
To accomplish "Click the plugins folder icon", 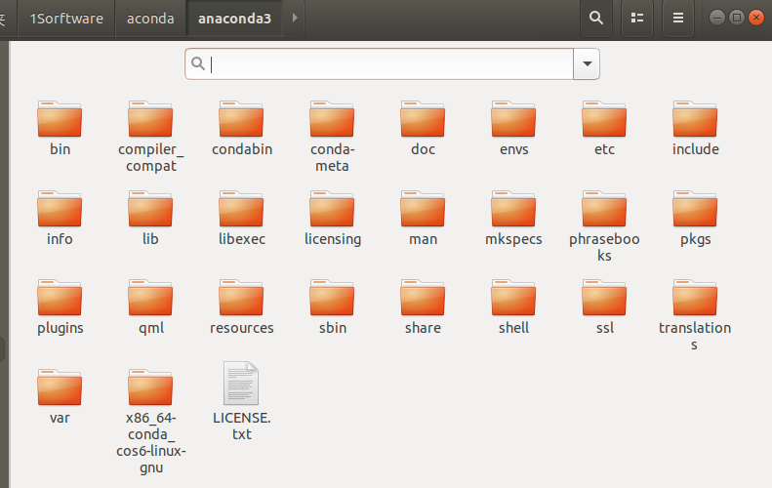I will [x=60, y=299].
